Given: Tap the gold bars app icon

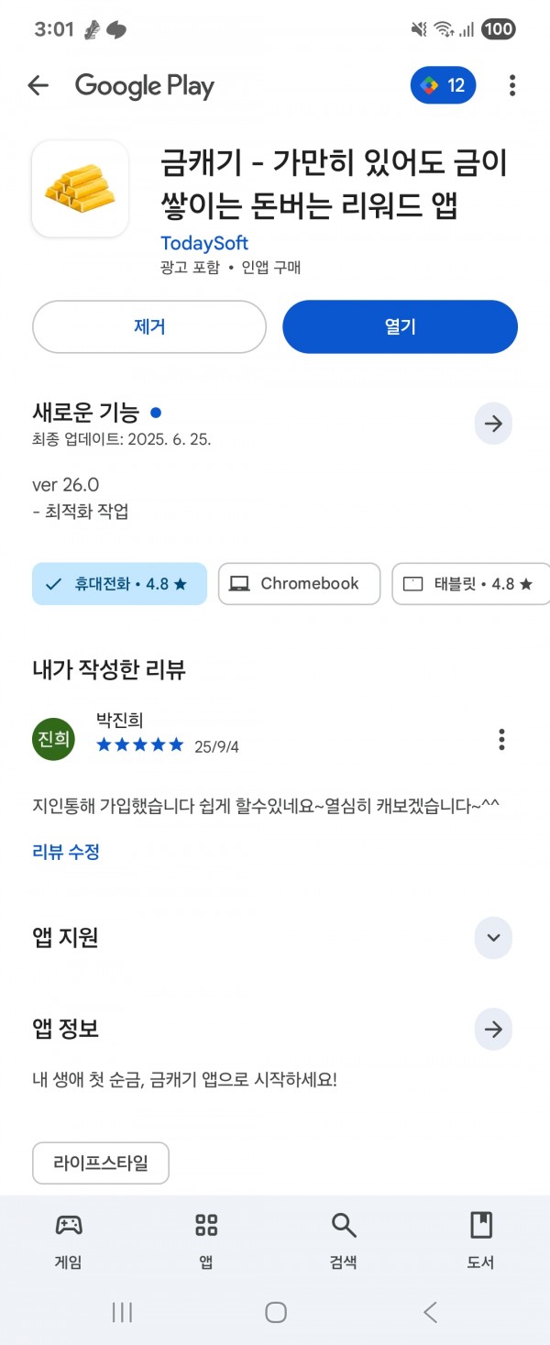Looking at the screenshot, I should click(x=80, y=189).
